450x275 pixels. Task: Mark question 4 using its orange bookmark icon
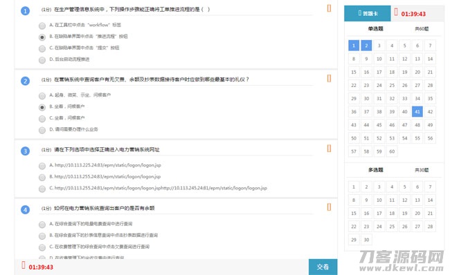point(329,207)
